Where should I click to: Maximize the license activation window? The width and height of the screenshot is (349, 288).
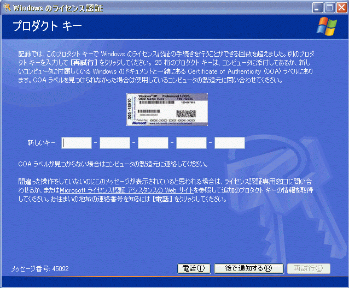pyautogui.click(x=330, y=8)
